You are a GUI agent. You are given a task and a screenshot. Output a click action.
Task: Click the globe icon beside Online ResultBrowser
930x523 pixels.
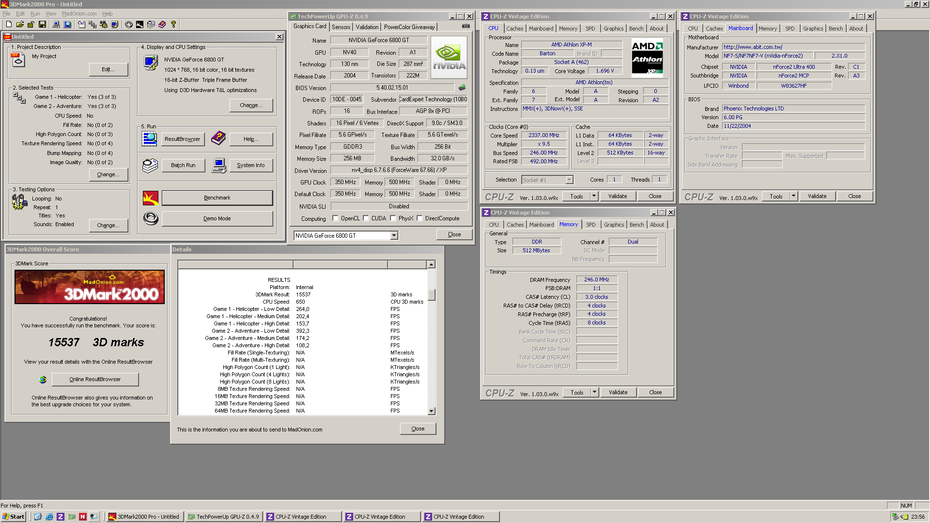point(43,380)
